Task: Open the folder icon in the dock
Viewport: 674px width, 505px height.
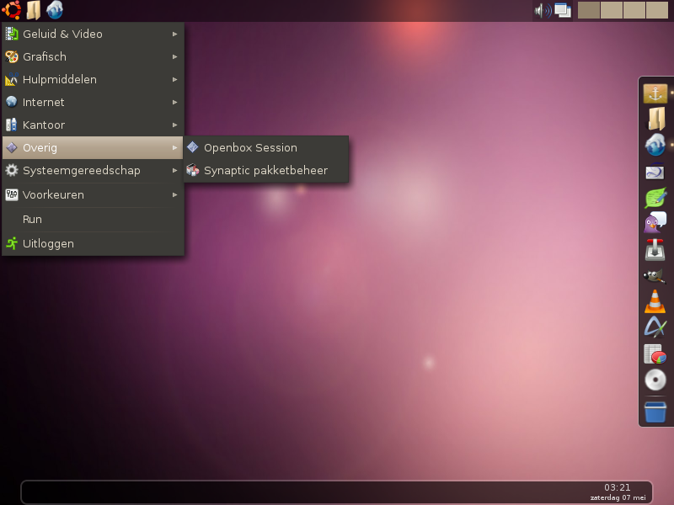Action: click(656, 119)
